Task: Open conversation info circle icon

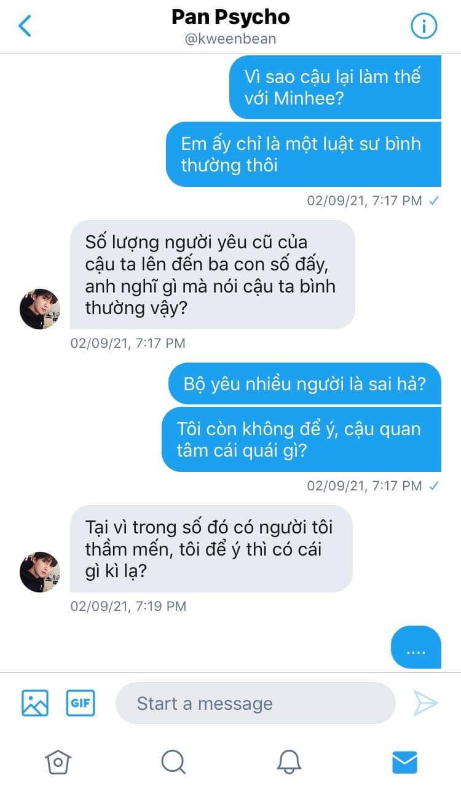Action: pyautogui.click(x=424, y=26)
